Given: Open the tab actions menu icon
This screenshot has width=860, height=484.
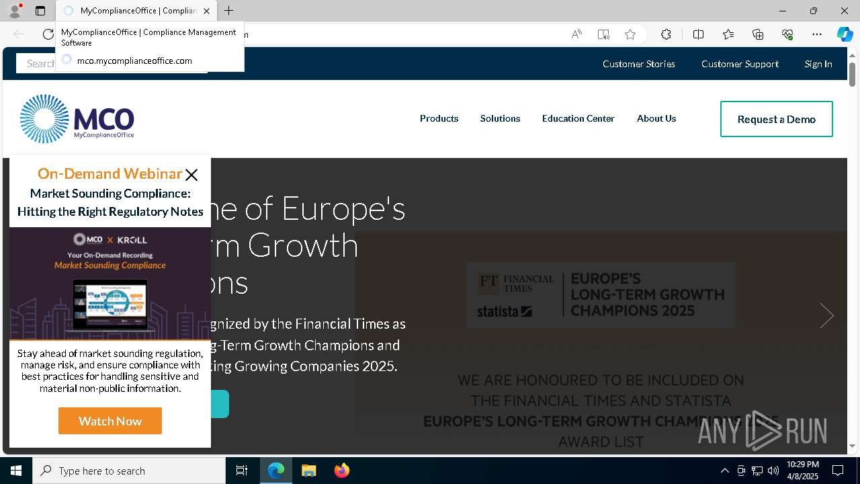Looking at the screenshot, I should (40, 11).
